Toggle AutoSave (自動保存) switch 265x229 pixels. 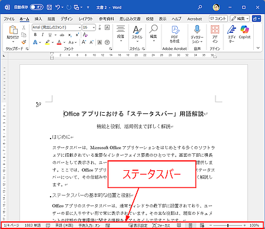click(x=37, y=7)
